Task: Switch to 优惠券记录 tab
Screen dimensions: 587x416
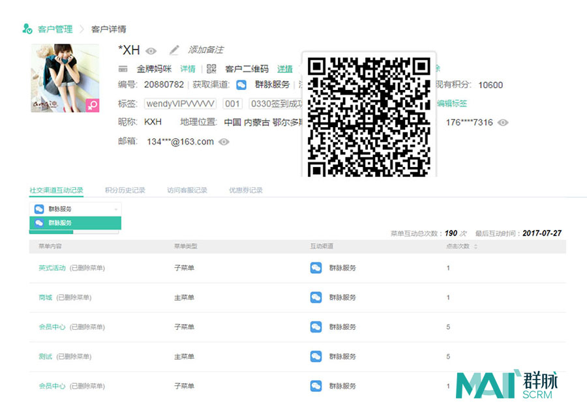Action: click(246, 190)
